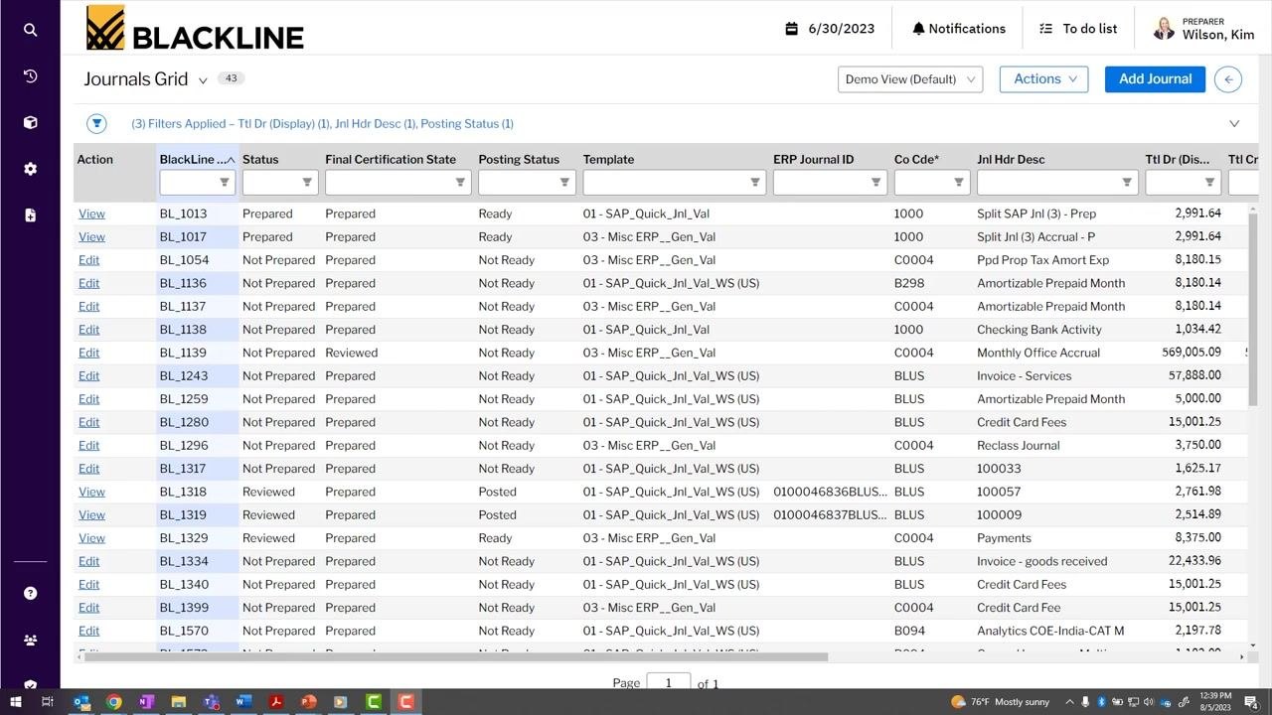This screenshot has height=715, width=1272.
Task: Open the Wilson, Kim user menu
Action: tap(1204, 29)
